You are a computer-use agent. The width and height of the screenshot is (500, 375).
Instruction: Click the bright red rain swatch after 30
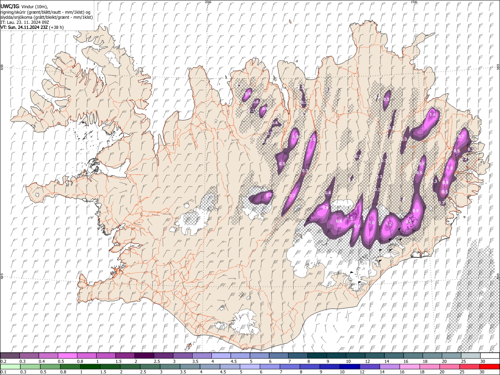[490, 366]
